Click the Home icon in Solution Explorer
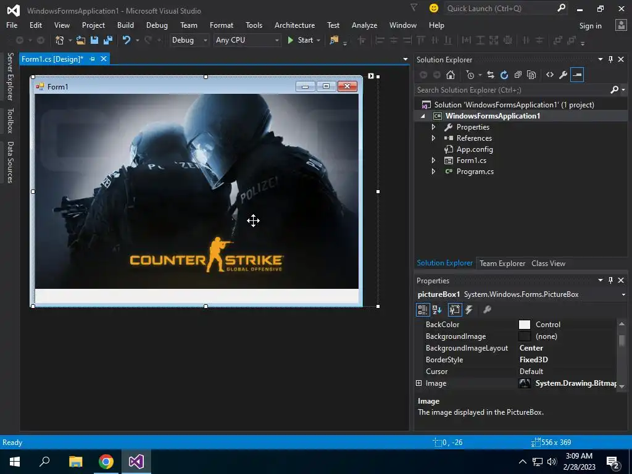 [451, 75]
